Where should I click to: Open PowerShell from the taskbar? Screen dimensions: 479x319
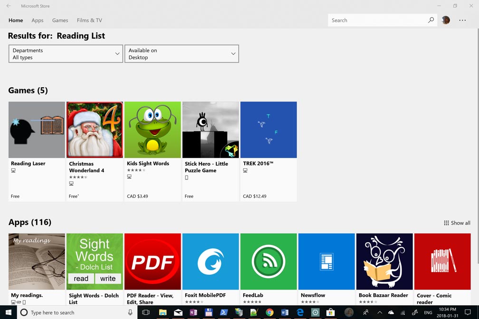(x=224, y=312)
